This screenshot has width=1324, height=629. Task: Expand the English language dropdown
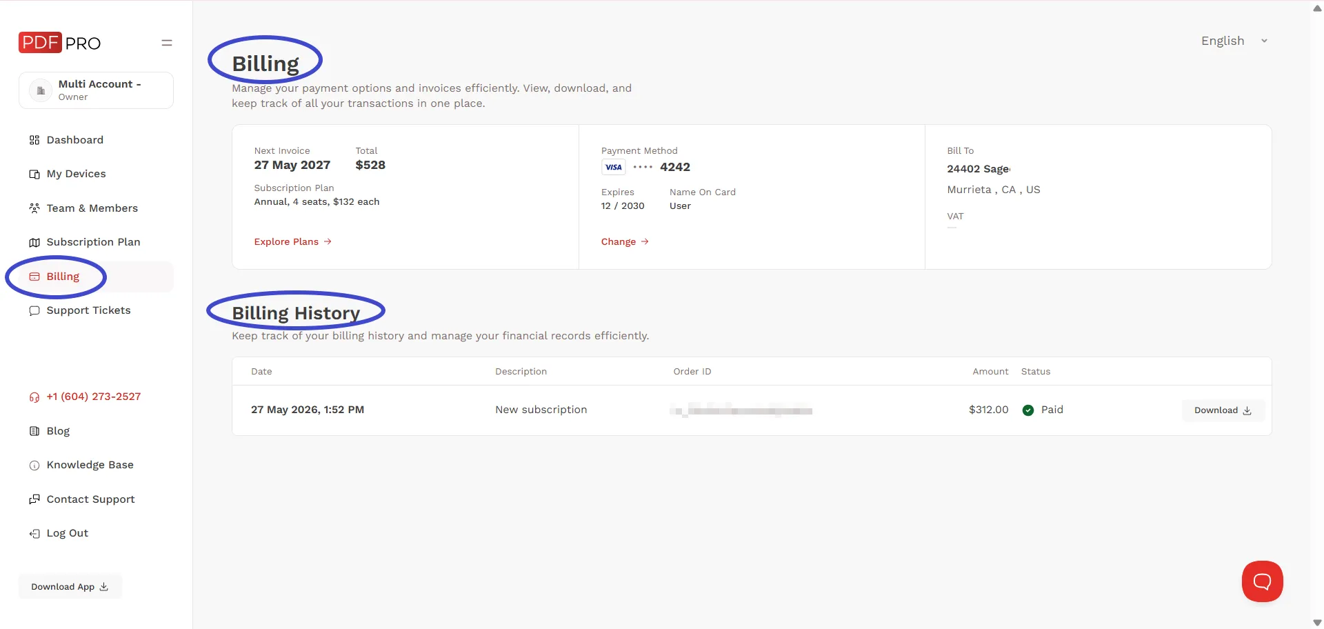pyautogui.click(x=1234, y=41)
